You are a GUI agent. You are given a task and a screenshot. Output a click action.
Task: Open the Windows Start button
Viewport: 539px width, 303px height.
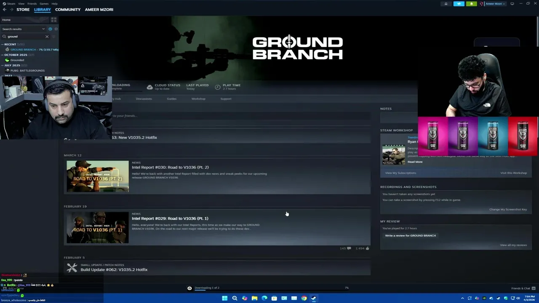point(225,298)
